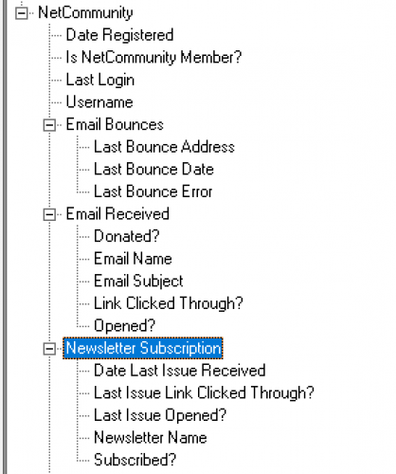This screenshot has height=474, width=396.
Task: Select the Email Subject field
Action: pyautogui.click(x=138, y=281)
